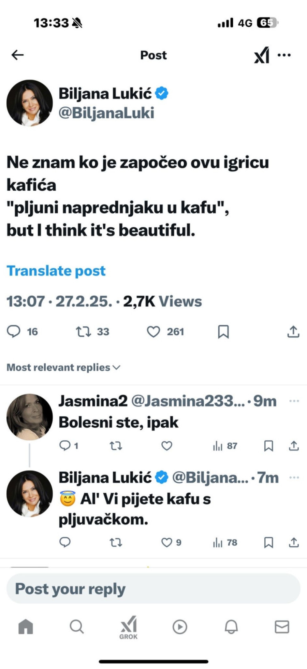Screen dimensions: 307x669
Task: Like Biljana's main post
Action: click(x=154, y=331)
